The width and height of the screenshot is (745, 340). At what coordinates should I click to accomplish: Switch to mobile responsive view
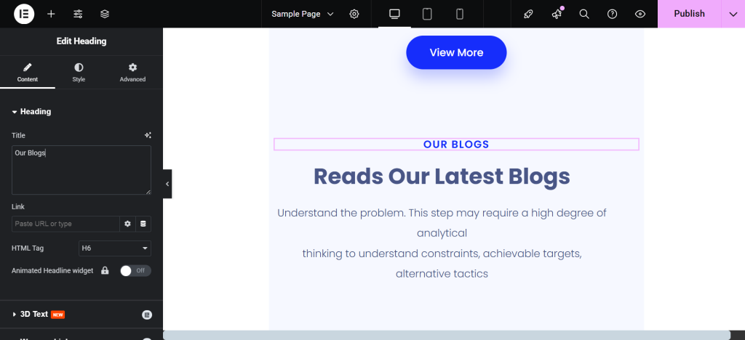[460, 14]
